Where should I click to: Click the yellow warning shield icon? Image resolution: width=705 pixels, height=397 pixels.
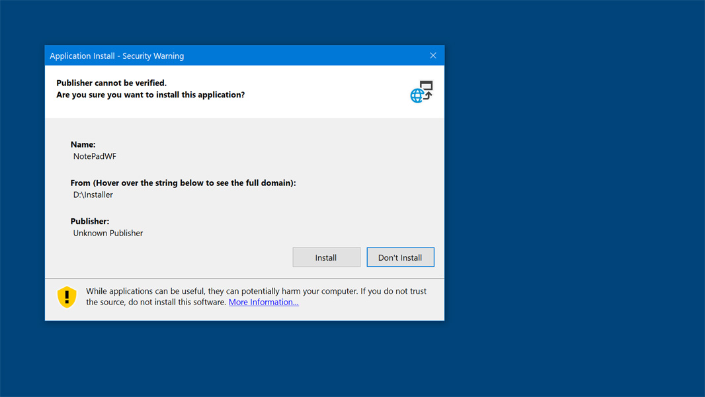[67, 297]
